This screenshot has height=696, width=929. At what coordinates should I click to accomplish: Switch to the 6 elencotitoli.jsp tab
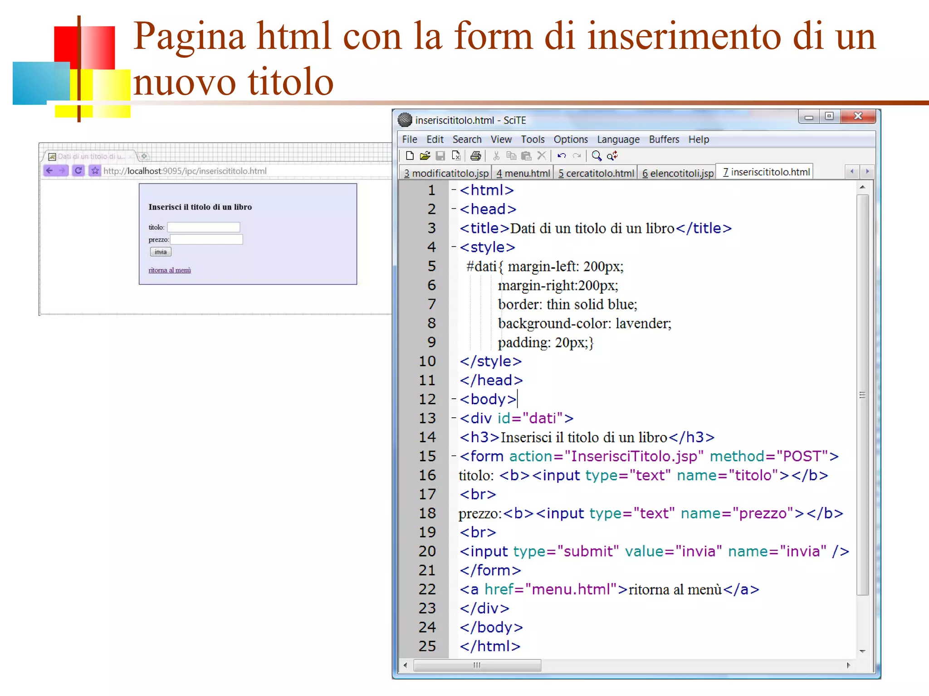click(x=678, y=173)
